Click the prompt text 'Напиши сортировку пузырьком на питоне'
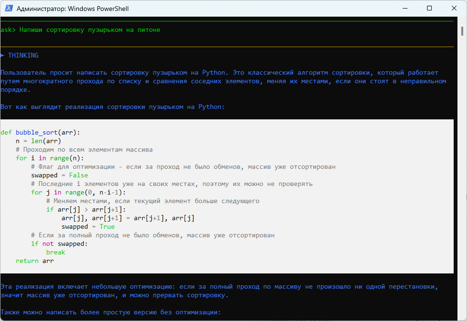The height and width of the screenshot is (321, 467). tap(90, 30)
